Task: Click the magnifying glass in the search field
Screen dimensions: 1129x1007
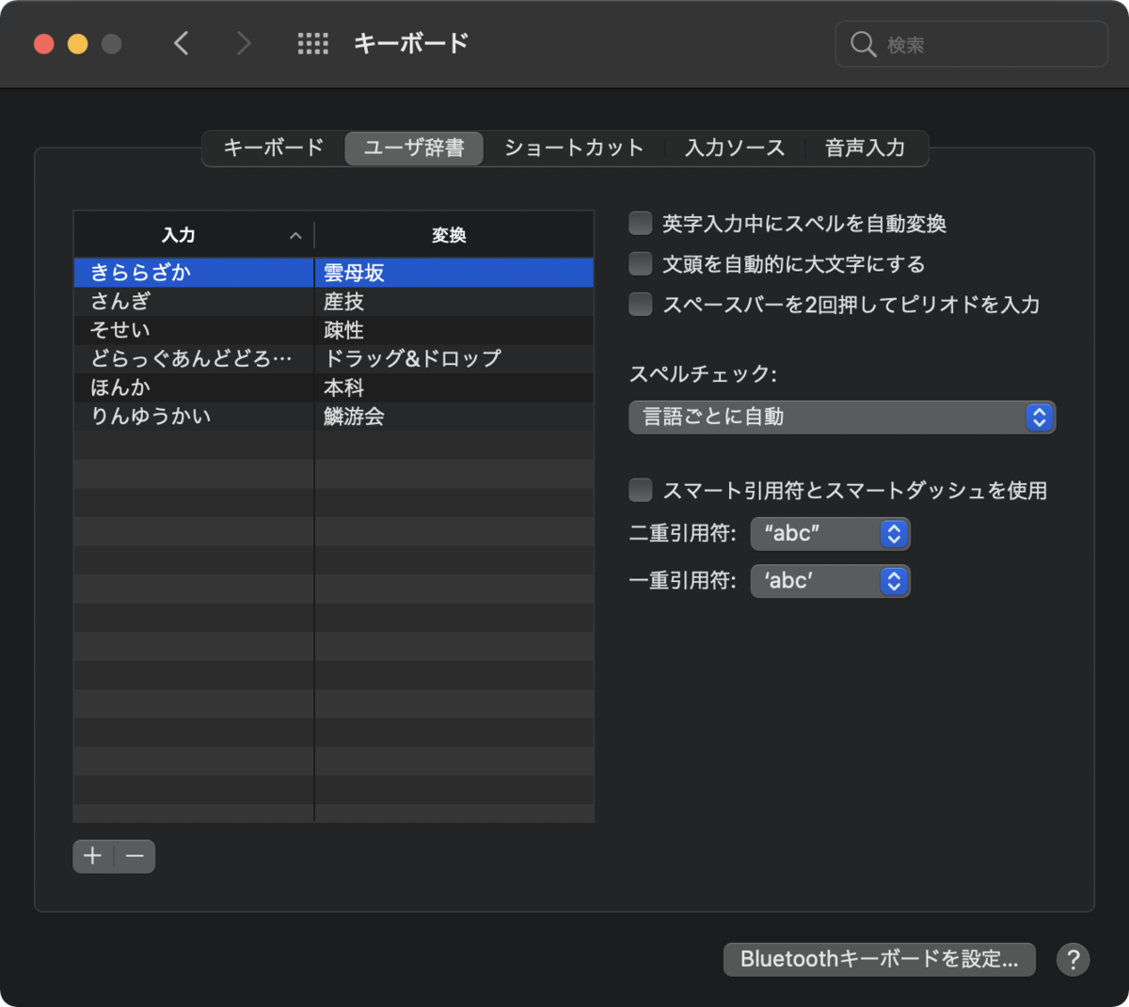Action: pyautogui.click(x=863, y=43)
